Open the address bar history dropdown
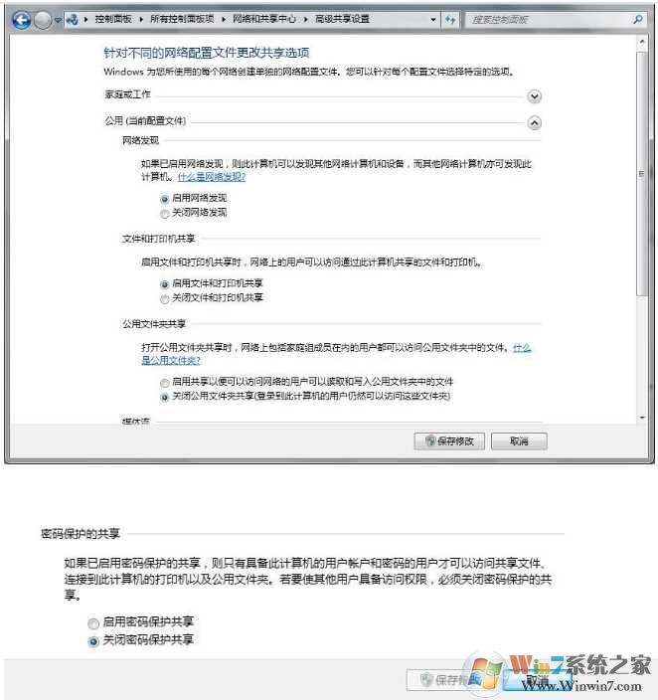 tap(432, 20)
